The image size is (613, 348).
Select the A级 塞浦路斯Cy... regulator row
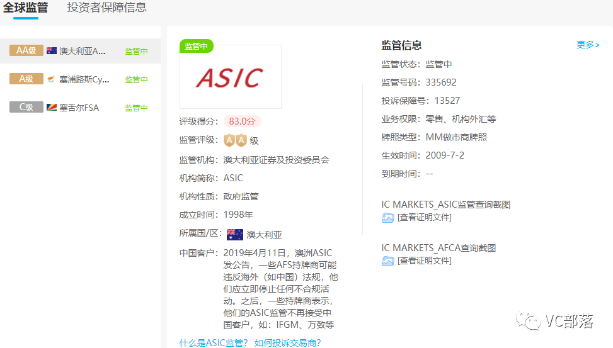(x=80, y=79)
